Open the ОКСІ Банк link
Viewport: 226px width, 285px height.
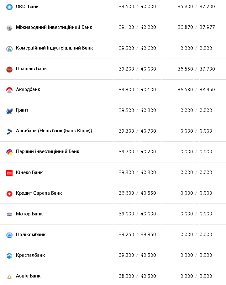27,6
